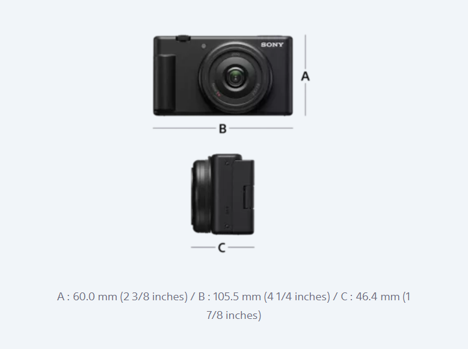Click the shutter button atop the camera
The image size is (468, 349).
coord(183,39)
